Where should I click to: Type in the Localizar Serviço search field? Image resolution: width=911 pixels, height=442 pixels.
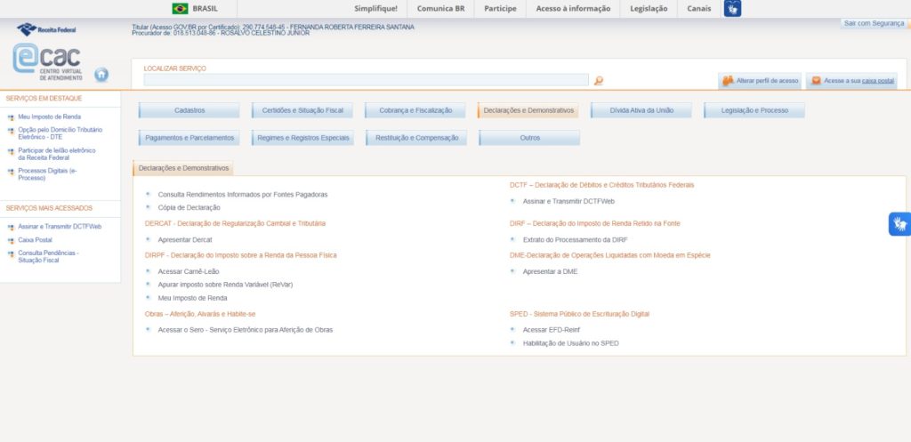click(x=366, y=80)
